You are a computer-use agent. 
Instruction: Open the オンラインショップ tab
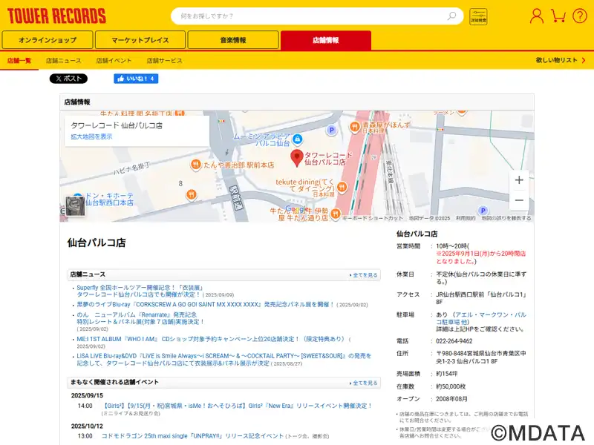pos(48,40)
